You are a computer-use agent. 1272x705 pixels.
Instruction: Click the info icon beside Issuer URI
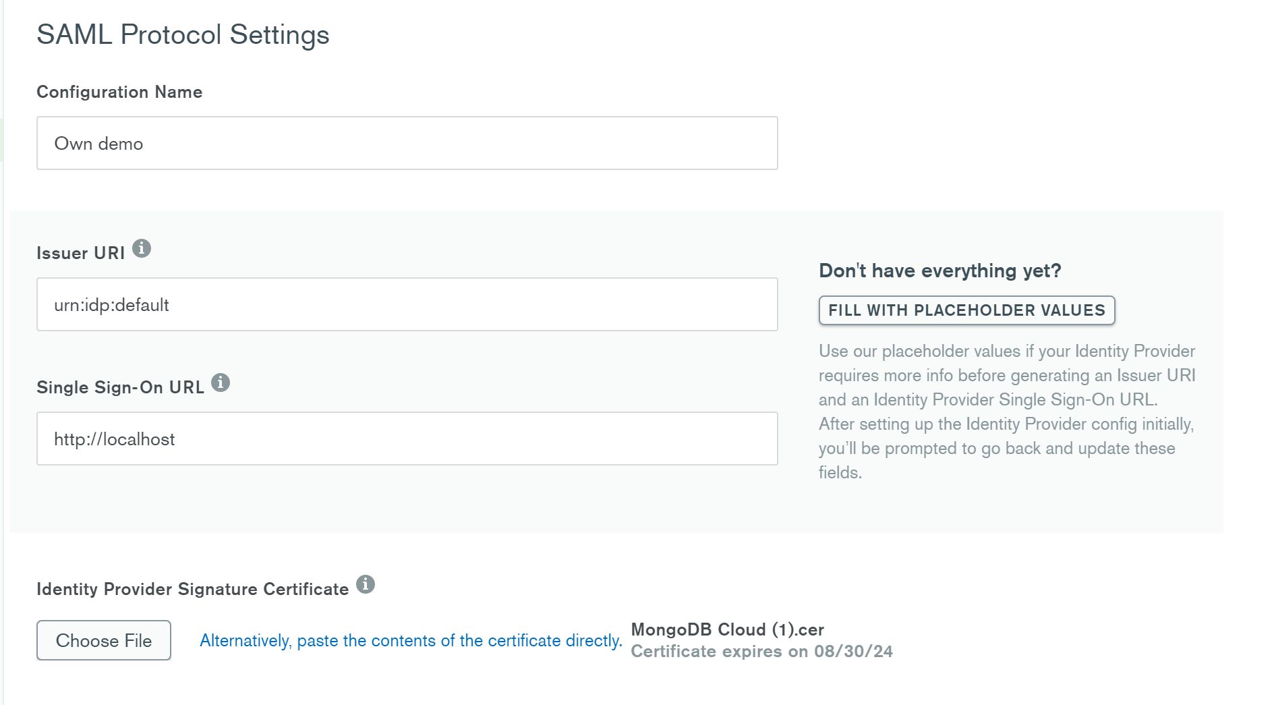(x=141, y=249)
